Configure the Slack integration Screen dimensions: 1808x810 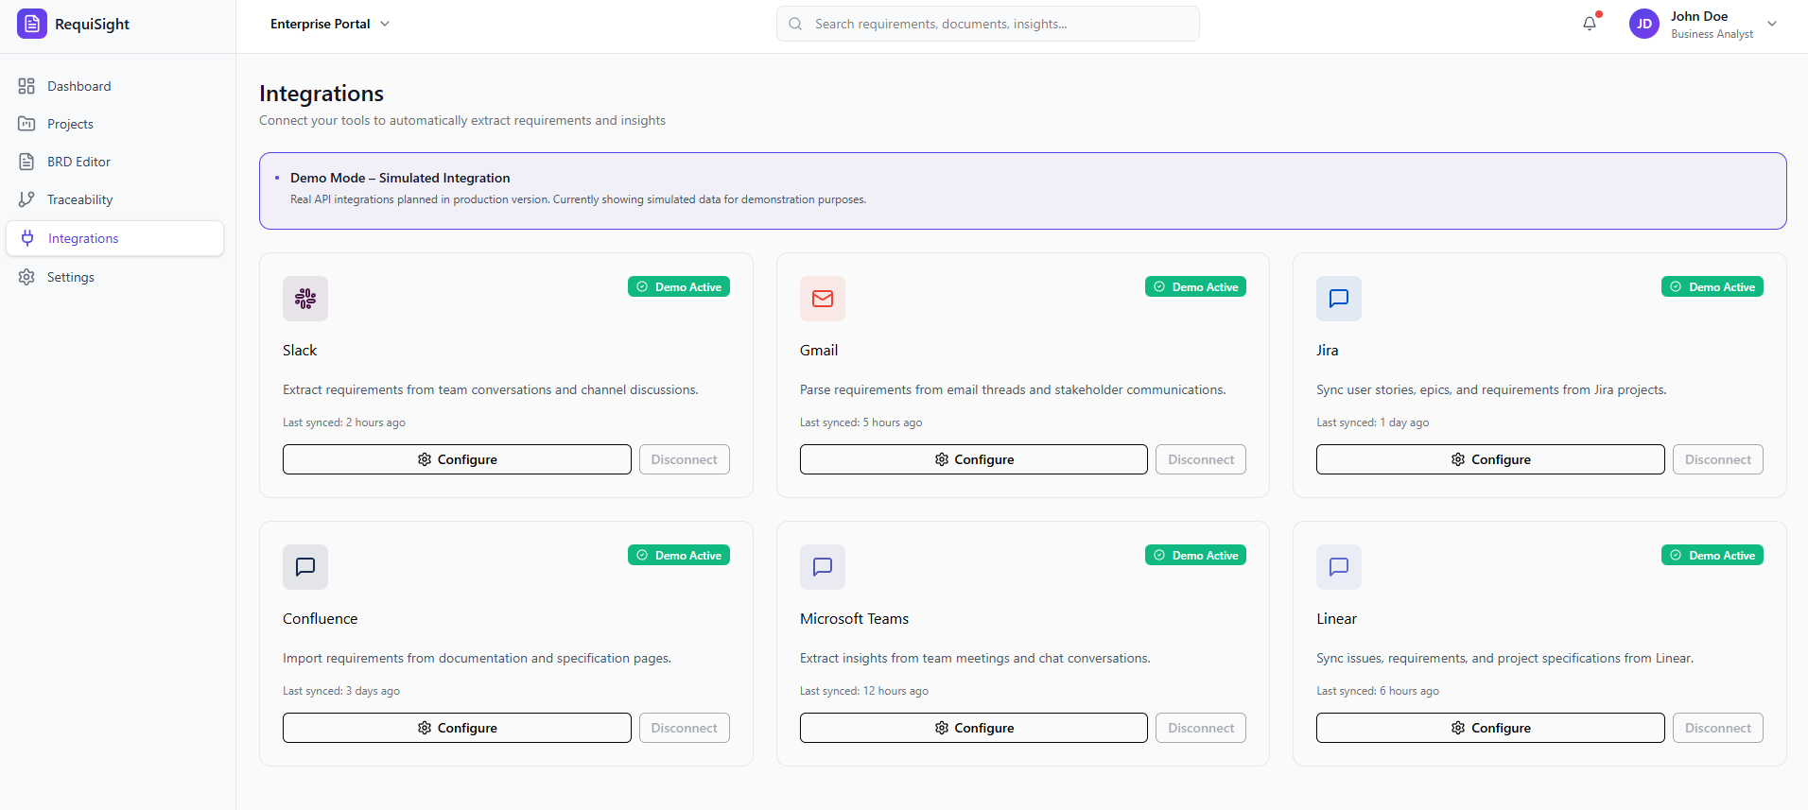[x=457, y=459]
